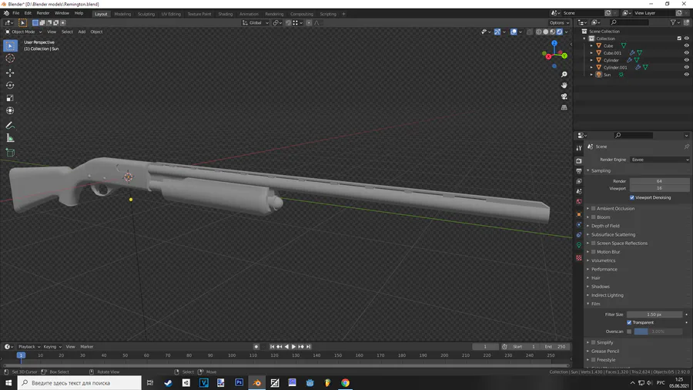
Task: Switch to the UV Editing workspace tab
Action: (171, 14)
